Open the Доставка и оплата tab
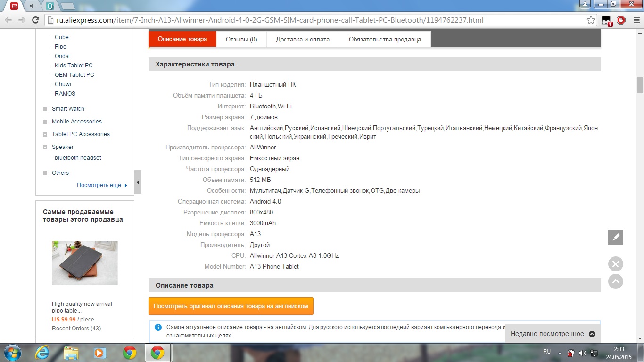 303,39
